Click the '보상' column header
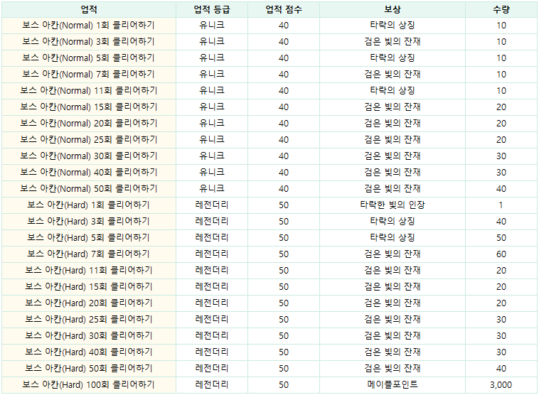The width and height of the screenshot is (539, 395). tap(393, 9)
